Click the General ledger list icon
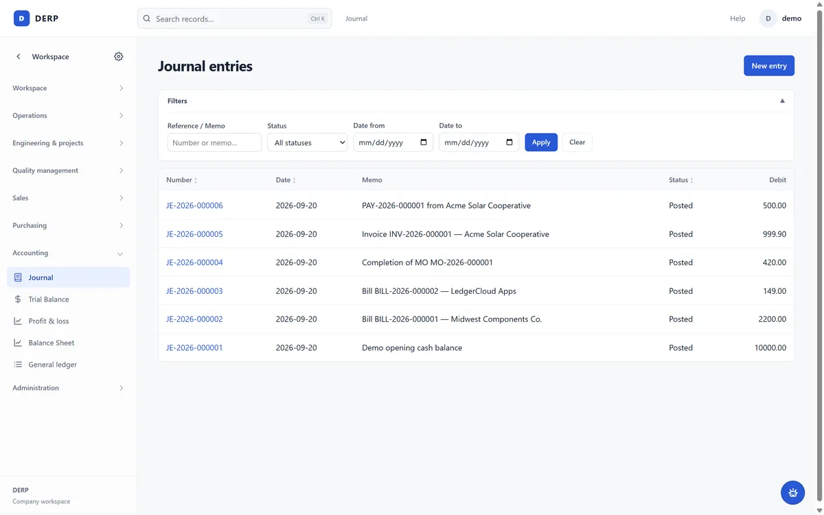This screenshot has width=824, height=515. (x=18, y=365)
